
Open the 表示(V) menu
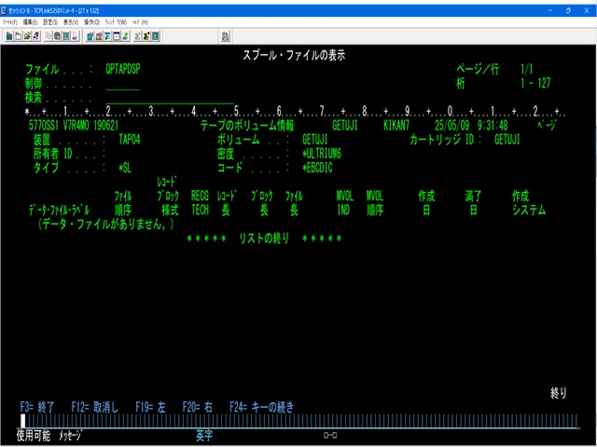pyautogui.click(x=71, y=21)
